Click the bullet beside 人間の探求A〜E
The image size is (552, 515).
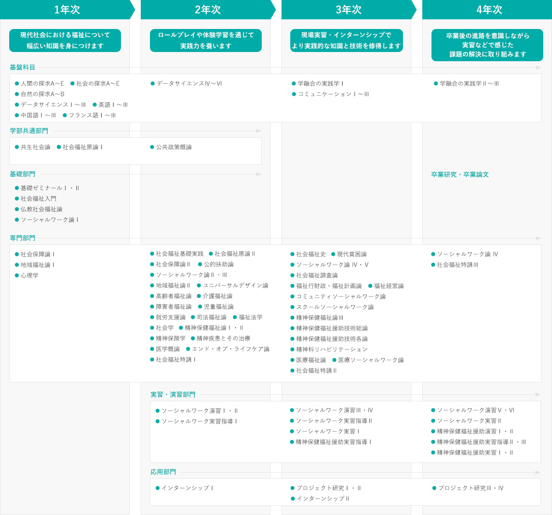pyautogui.click(x=17, y=84)
